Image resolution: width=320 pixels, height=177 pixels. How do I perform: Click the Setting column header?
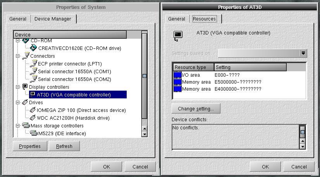[x=250, y=67]
